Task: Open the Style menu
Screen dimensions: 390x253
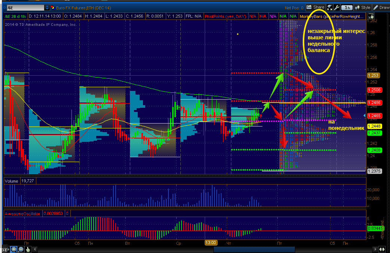Action: [363, 8]
